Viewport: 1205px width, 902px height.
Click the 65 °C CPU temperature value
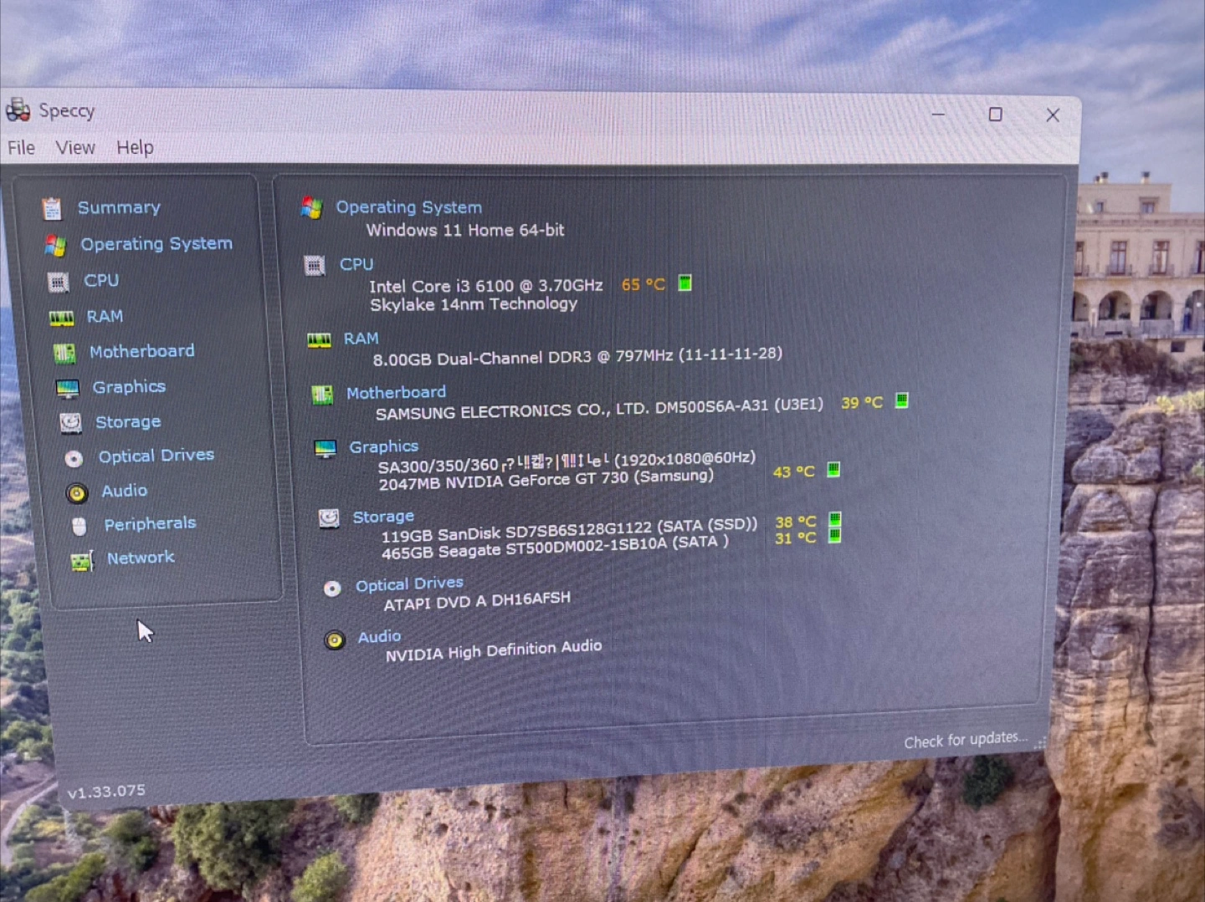[x=643, y=285]
